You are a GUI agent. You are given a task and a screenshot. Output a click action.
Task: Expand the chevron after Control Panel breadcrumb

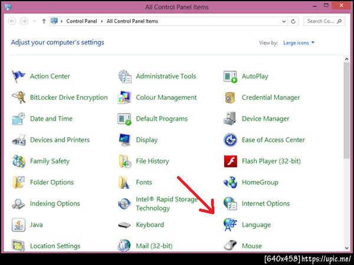click(x=101, y=21)
